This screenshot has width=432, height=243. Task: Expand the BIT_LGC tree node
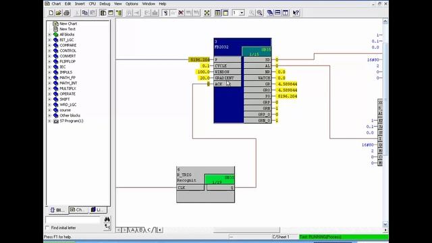(49, 40)
